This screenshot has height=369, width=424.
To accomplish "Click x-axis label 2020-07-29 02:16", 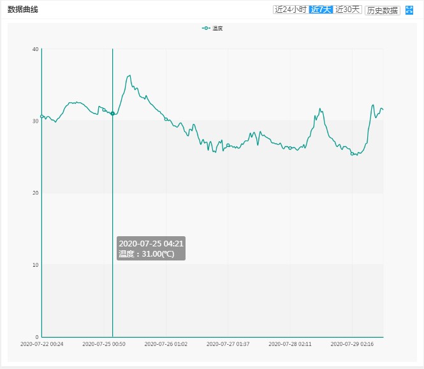I will pos(351,343).
